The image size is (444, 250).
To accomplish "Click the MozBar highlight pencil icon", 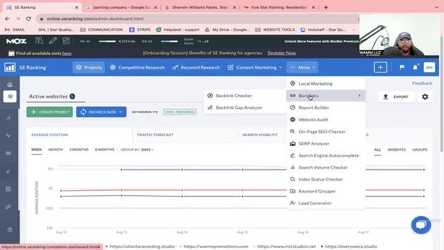I will (x=53, y=41).
